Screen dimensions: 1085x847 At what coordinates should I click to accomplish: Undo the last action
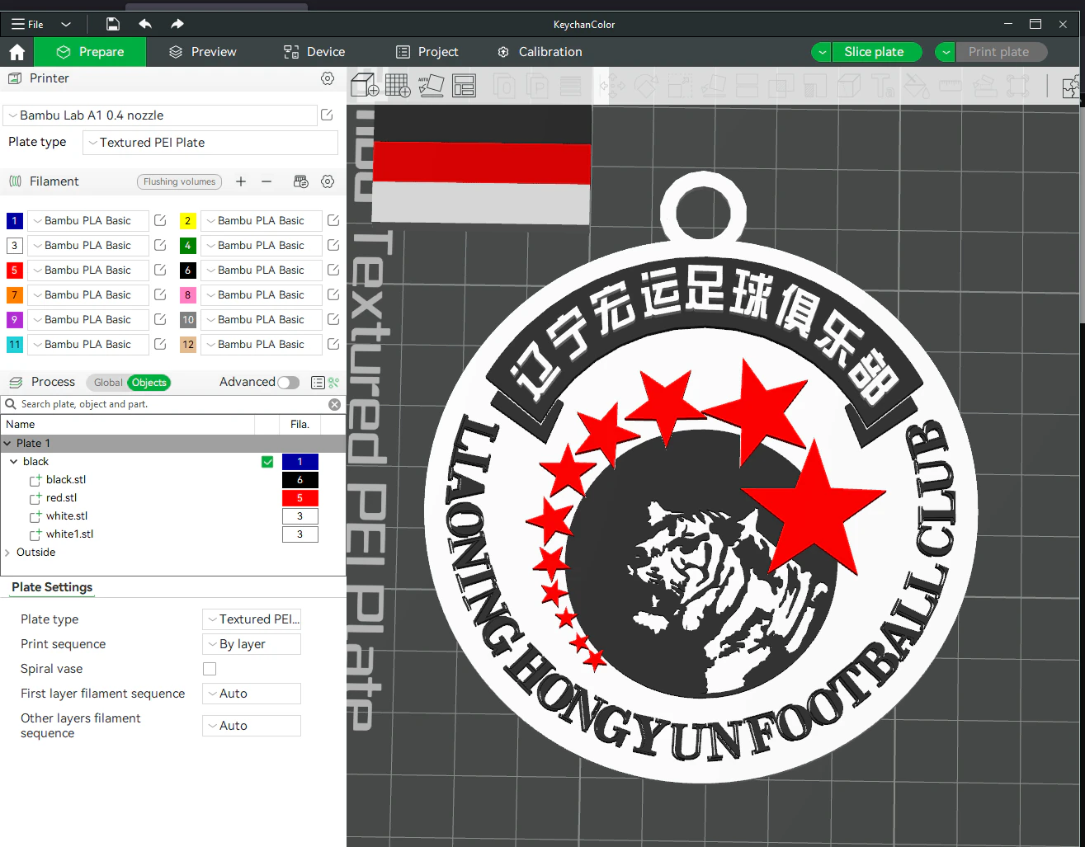[145, 24]
